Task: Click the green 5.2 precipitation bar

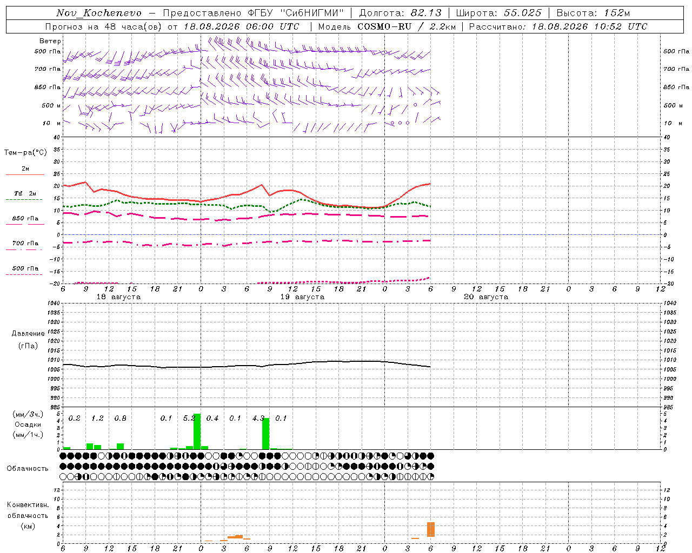Action: [197, 431]
